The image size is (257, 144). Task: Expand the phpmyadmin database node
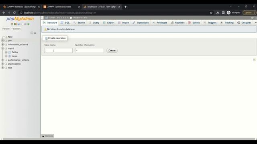3,64
